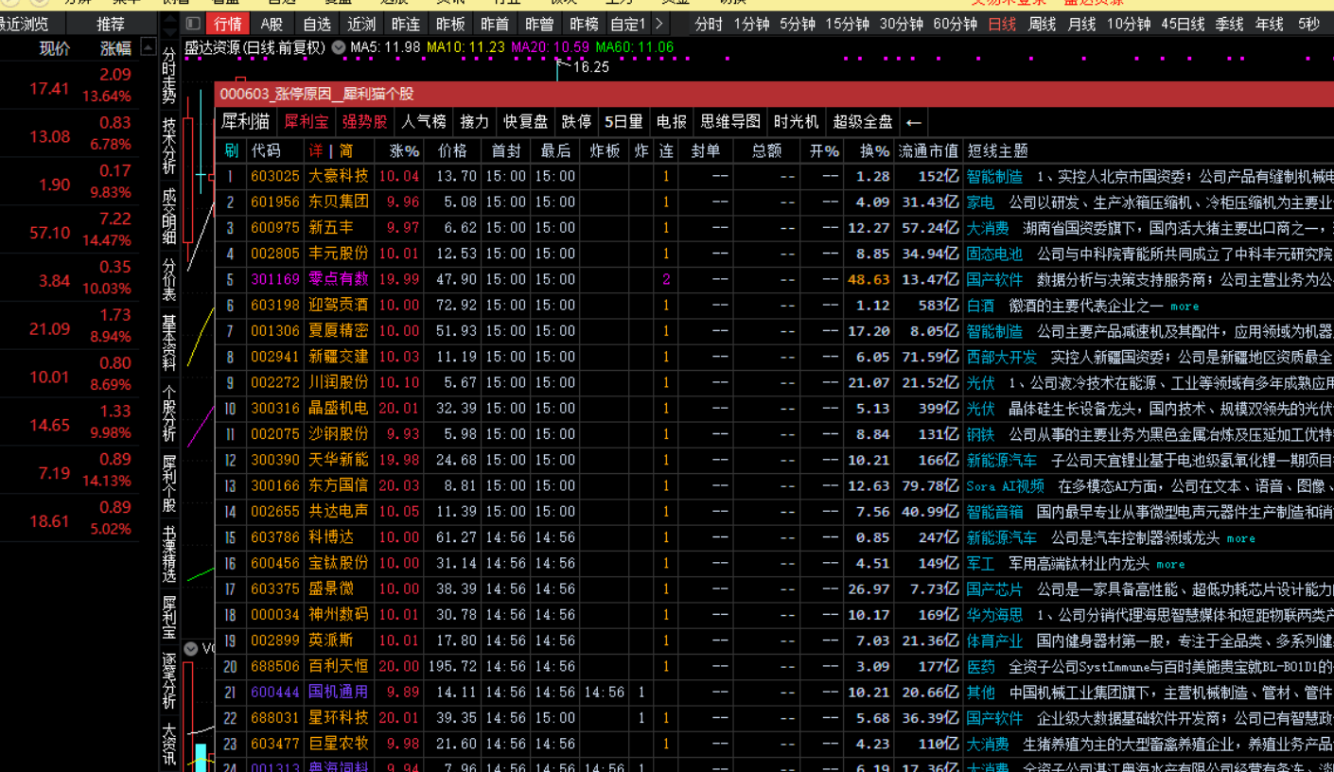Expand the V dropdown at the volume sub-chart
The width and height of the screenshot is (1334, 772).
pyautogui.click(x=191, y=648)
